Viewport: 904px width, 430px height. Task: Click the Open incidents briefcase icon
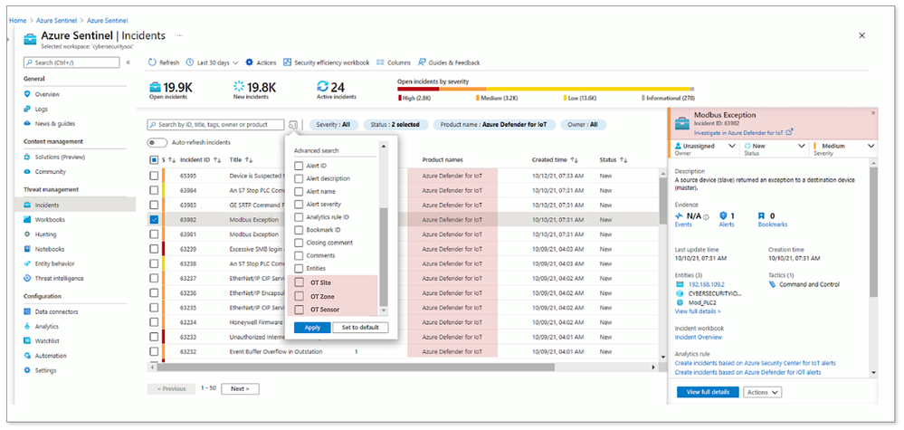(x=155, y=87)
